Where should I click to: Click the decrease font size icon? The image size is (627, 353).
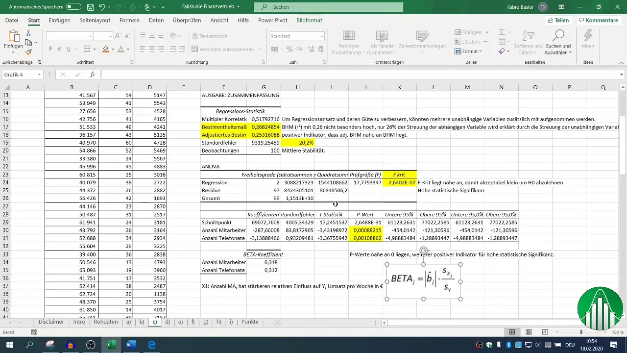point(128,36)
